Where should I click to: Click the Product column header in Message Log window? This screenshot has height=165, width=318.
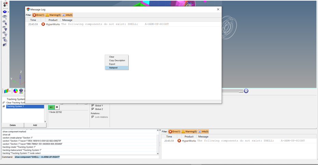coord(53,20)
